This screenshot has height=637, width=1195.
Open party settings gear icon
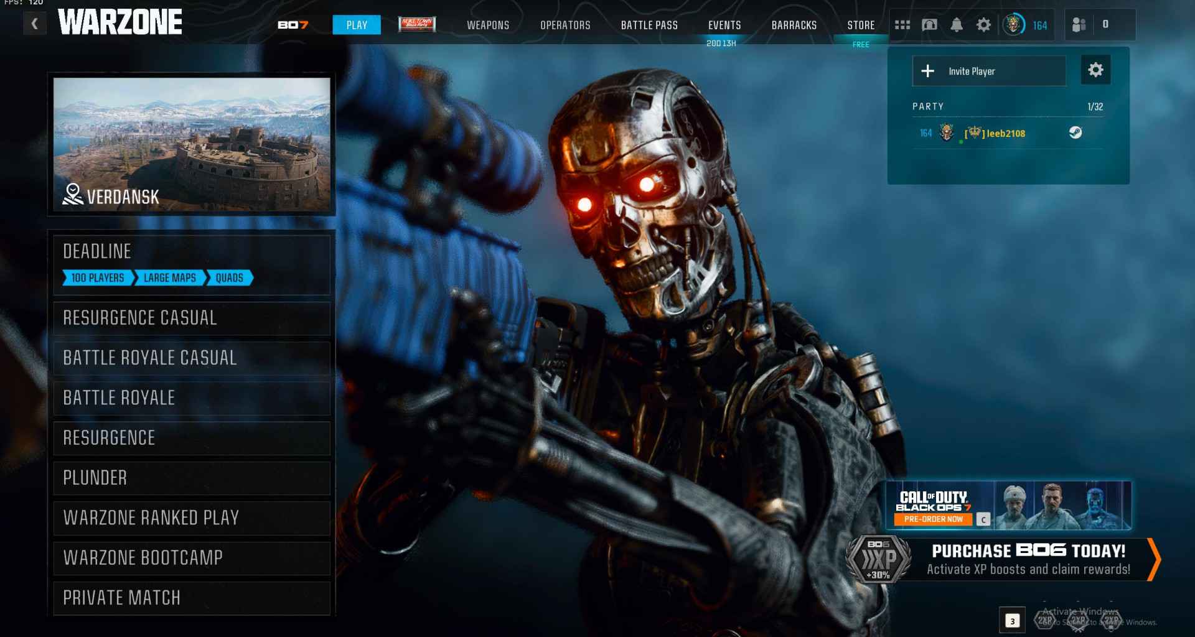tap(1095, 70)
